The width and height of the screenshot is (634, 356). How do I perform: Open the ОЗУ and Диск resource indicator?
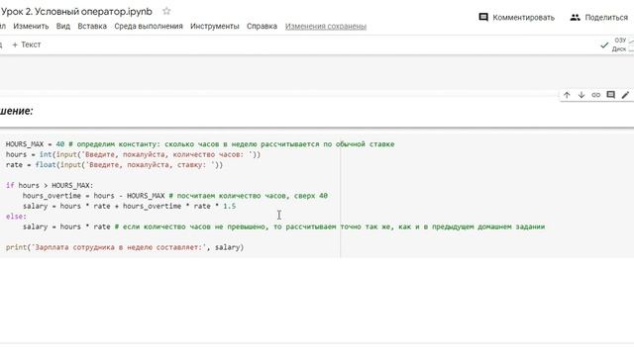pyautogui.click(x=623, y=44)
